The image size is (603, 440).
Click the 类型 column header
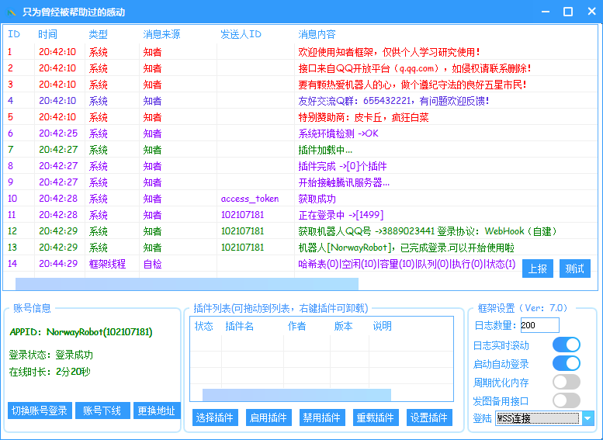[x=98, y=34]
